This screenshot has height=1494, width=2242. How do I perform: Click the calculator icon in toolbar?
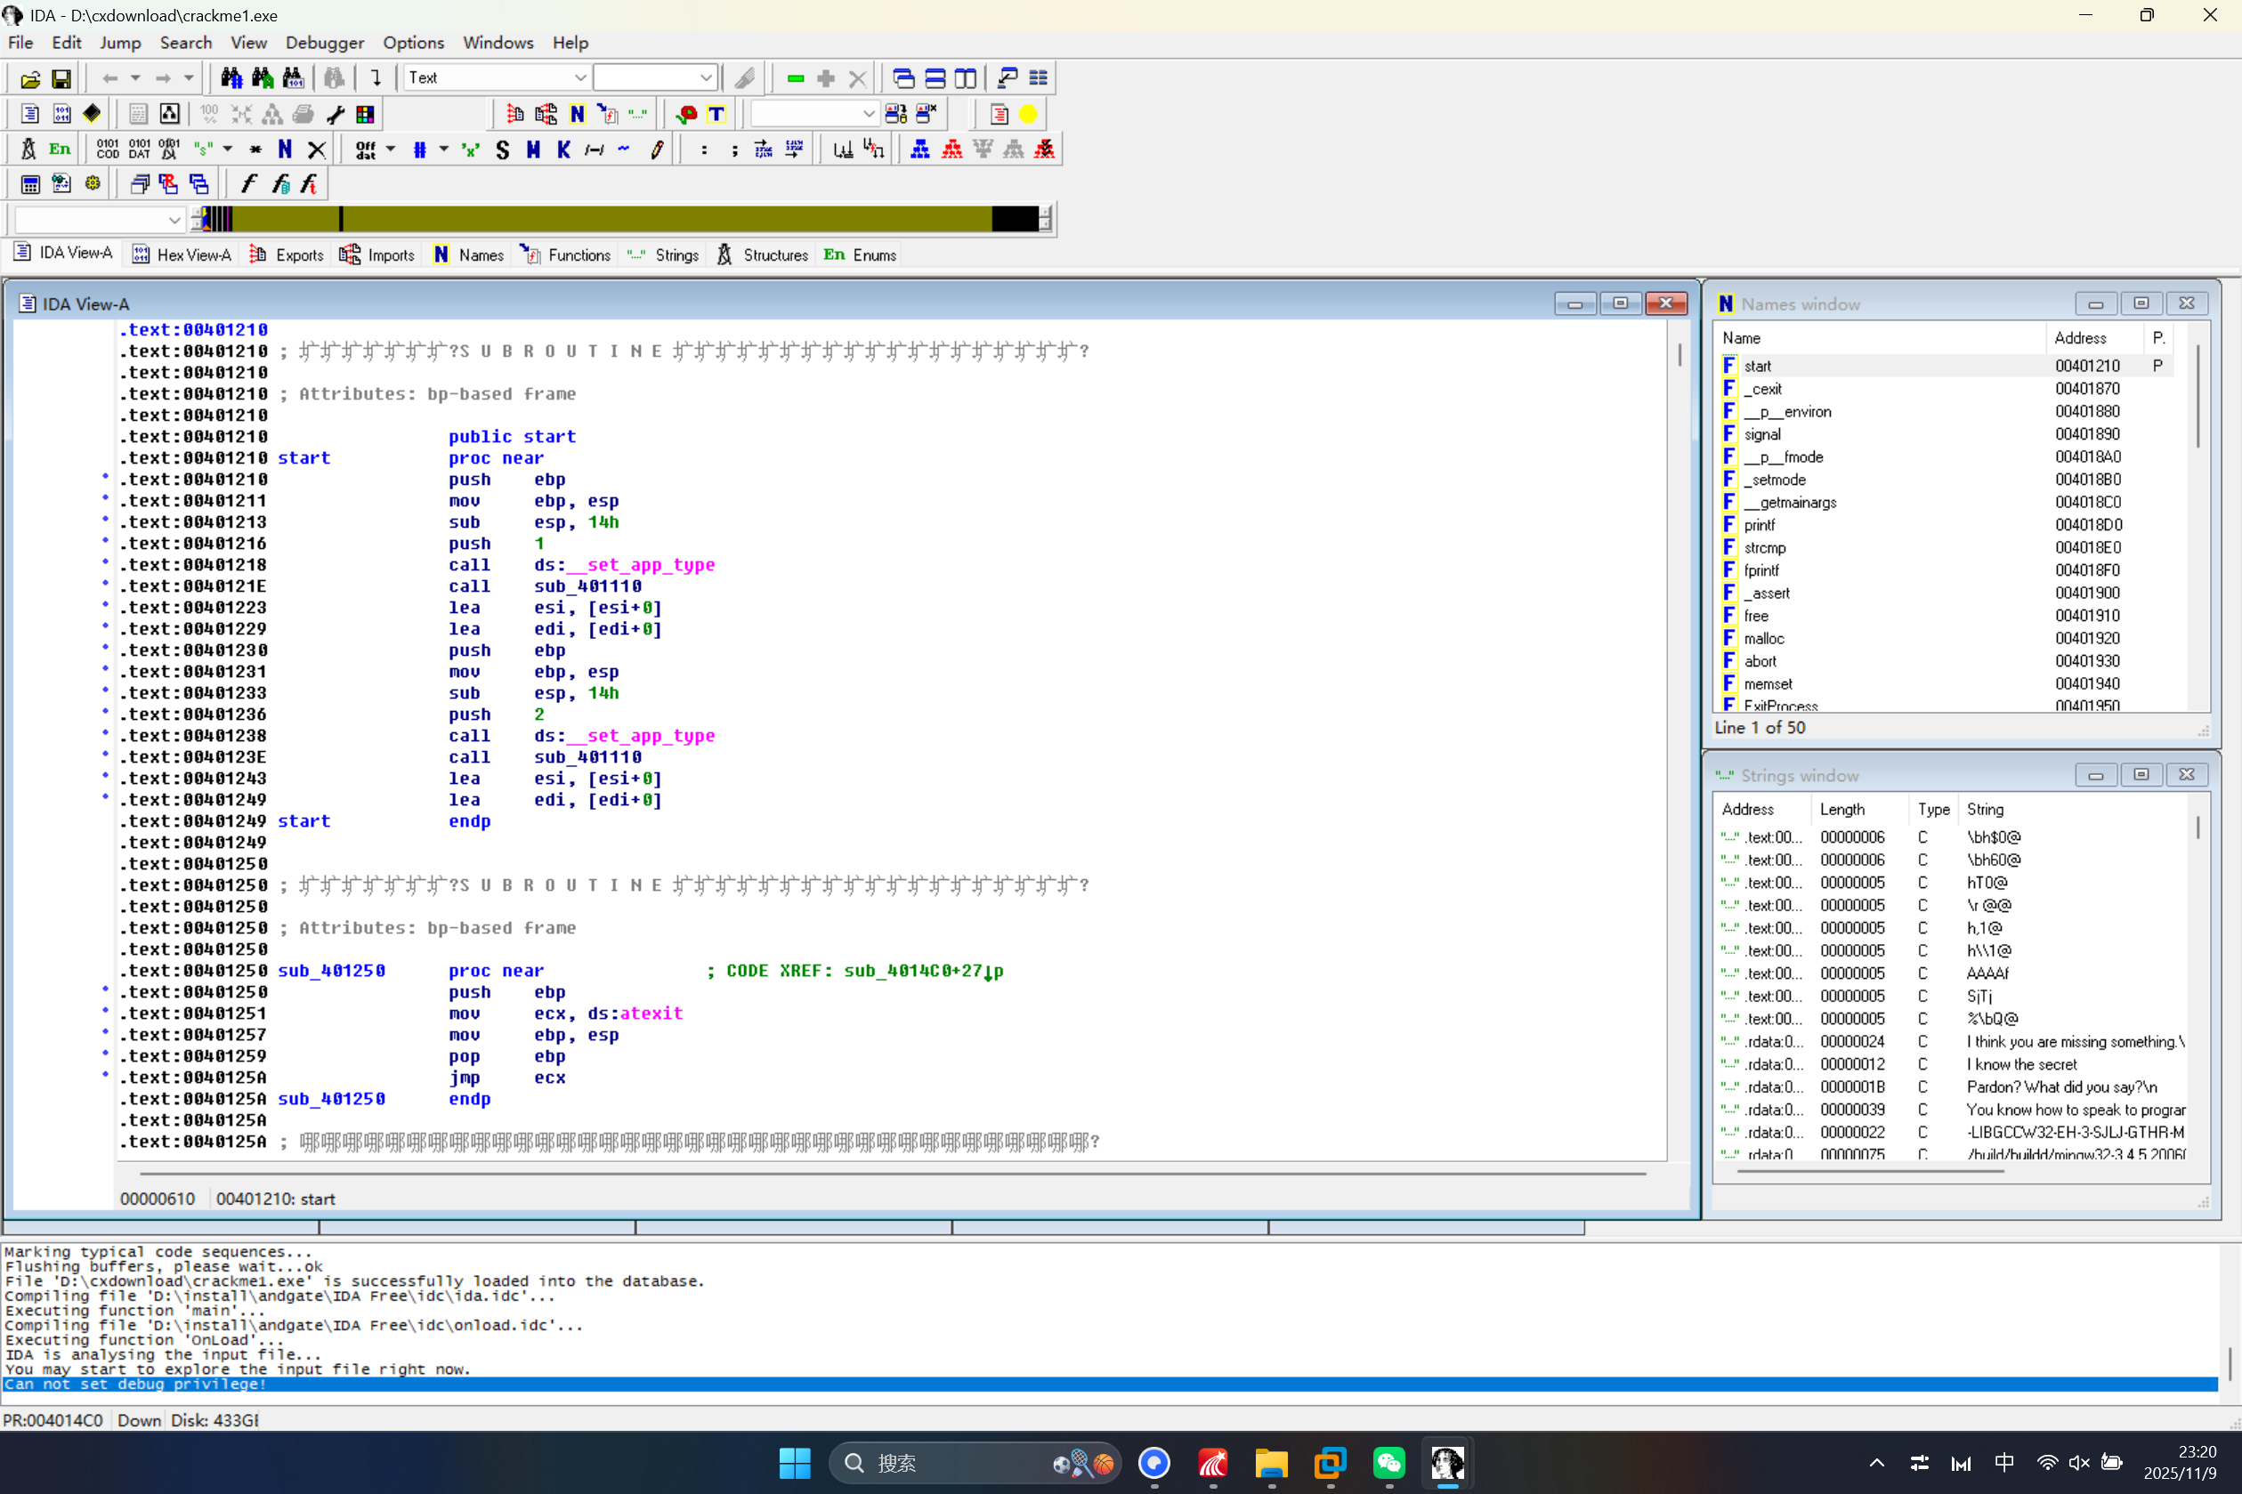[30, 184]
